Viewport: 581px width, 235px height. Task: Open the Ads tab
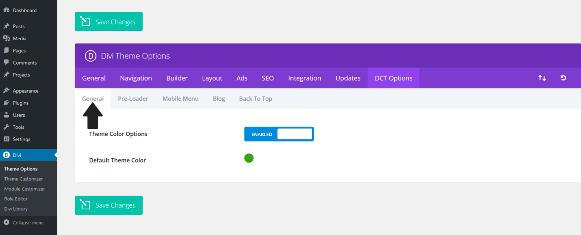(242, 78)
